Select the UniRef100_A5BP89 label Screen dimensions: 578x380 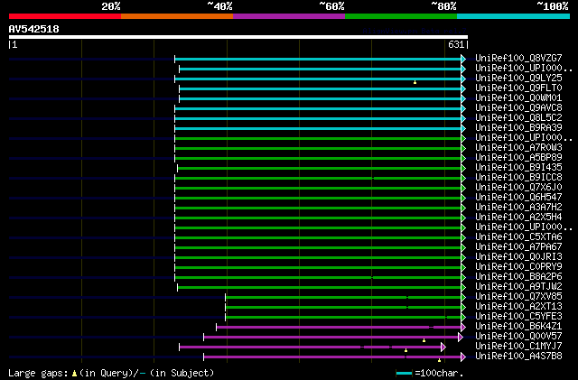click(518, 157)
